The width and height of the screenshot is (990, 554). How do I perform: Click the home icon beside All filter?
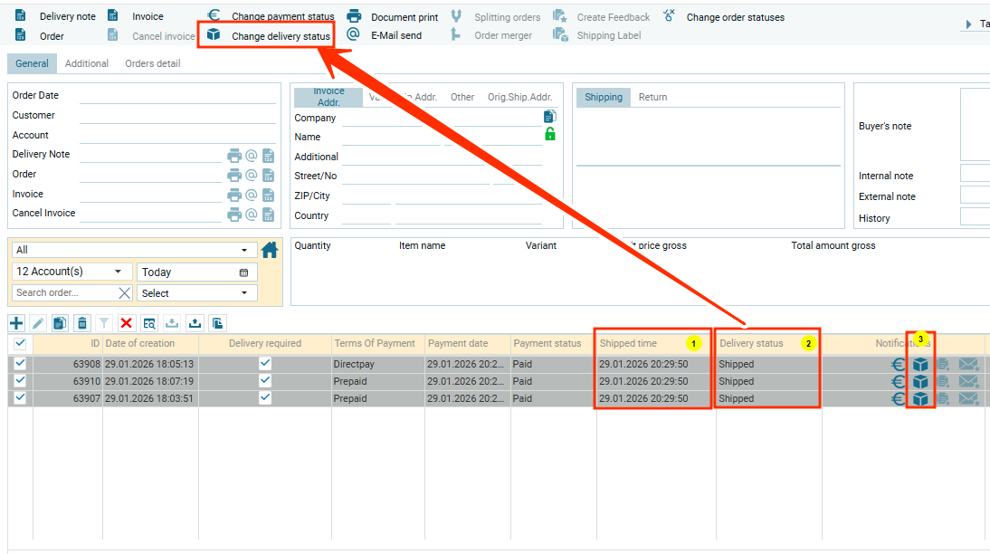(269, 250)
